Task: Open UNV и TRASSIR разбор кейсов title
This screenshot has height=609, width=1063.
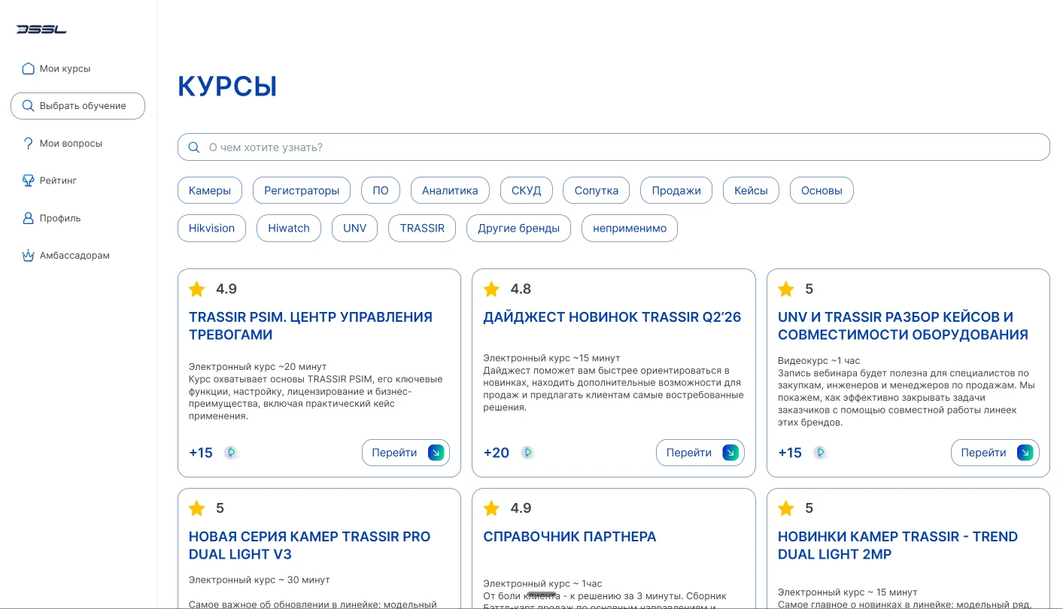Action: pos(903,326)
